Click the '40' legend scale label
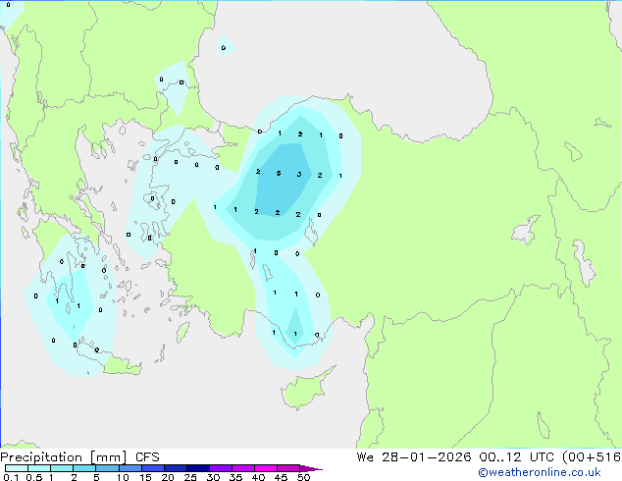 258,477
